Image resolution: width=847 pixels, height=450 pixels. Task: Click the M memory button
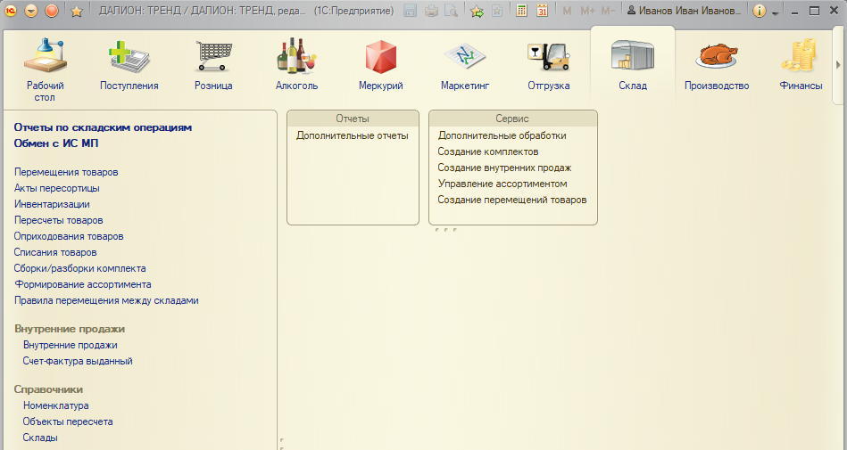click(567, 11)
